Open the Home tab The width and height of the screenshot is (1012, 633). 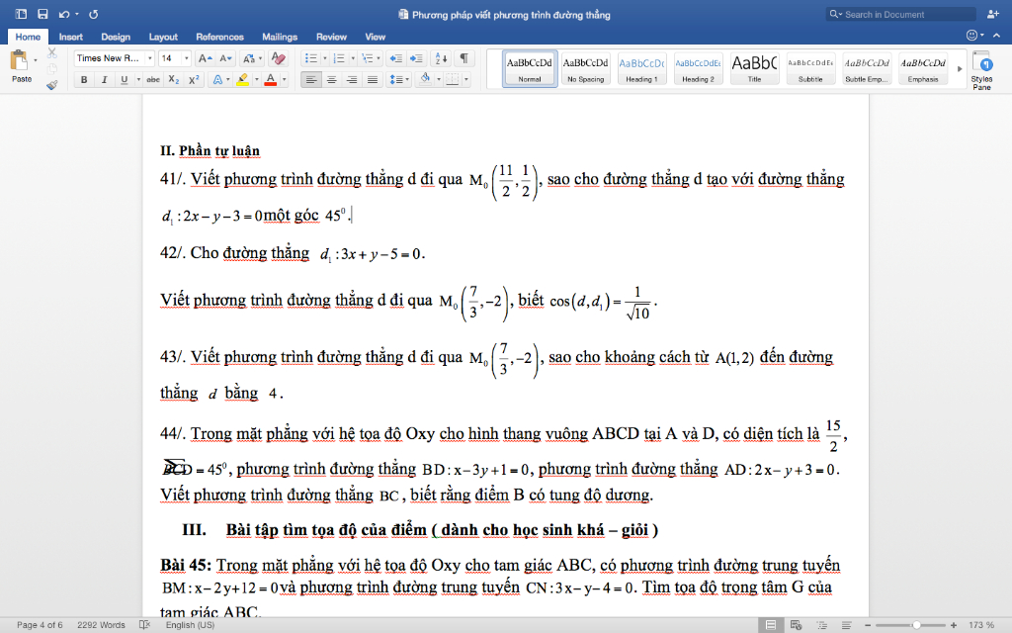pos(28,37)
